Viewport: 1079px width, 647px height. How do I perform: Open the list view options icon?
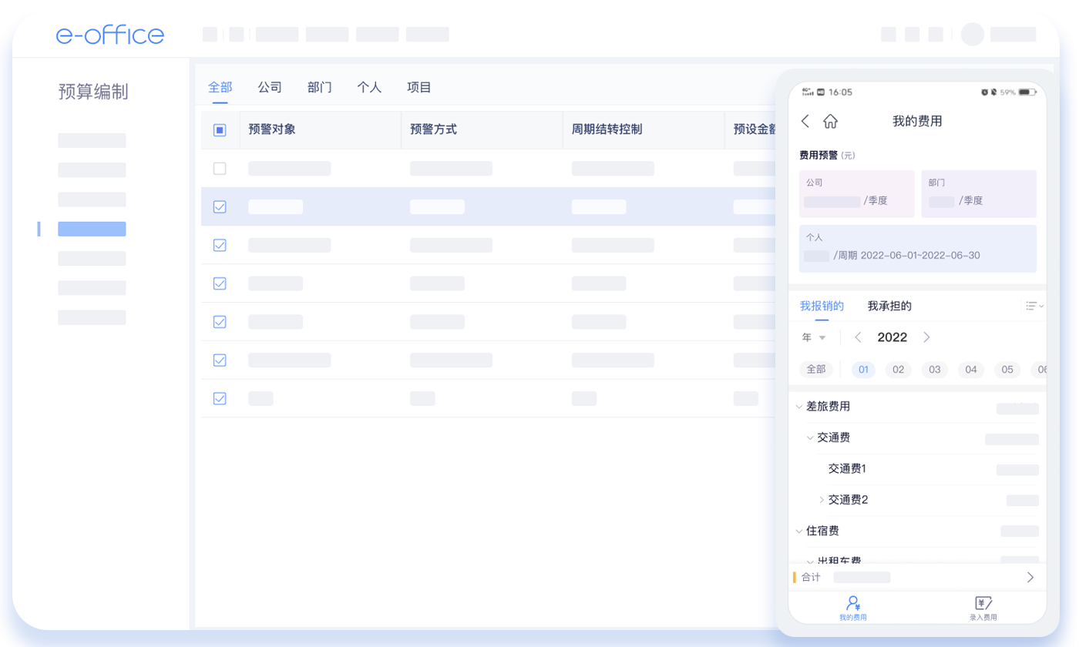point(1033,306)
